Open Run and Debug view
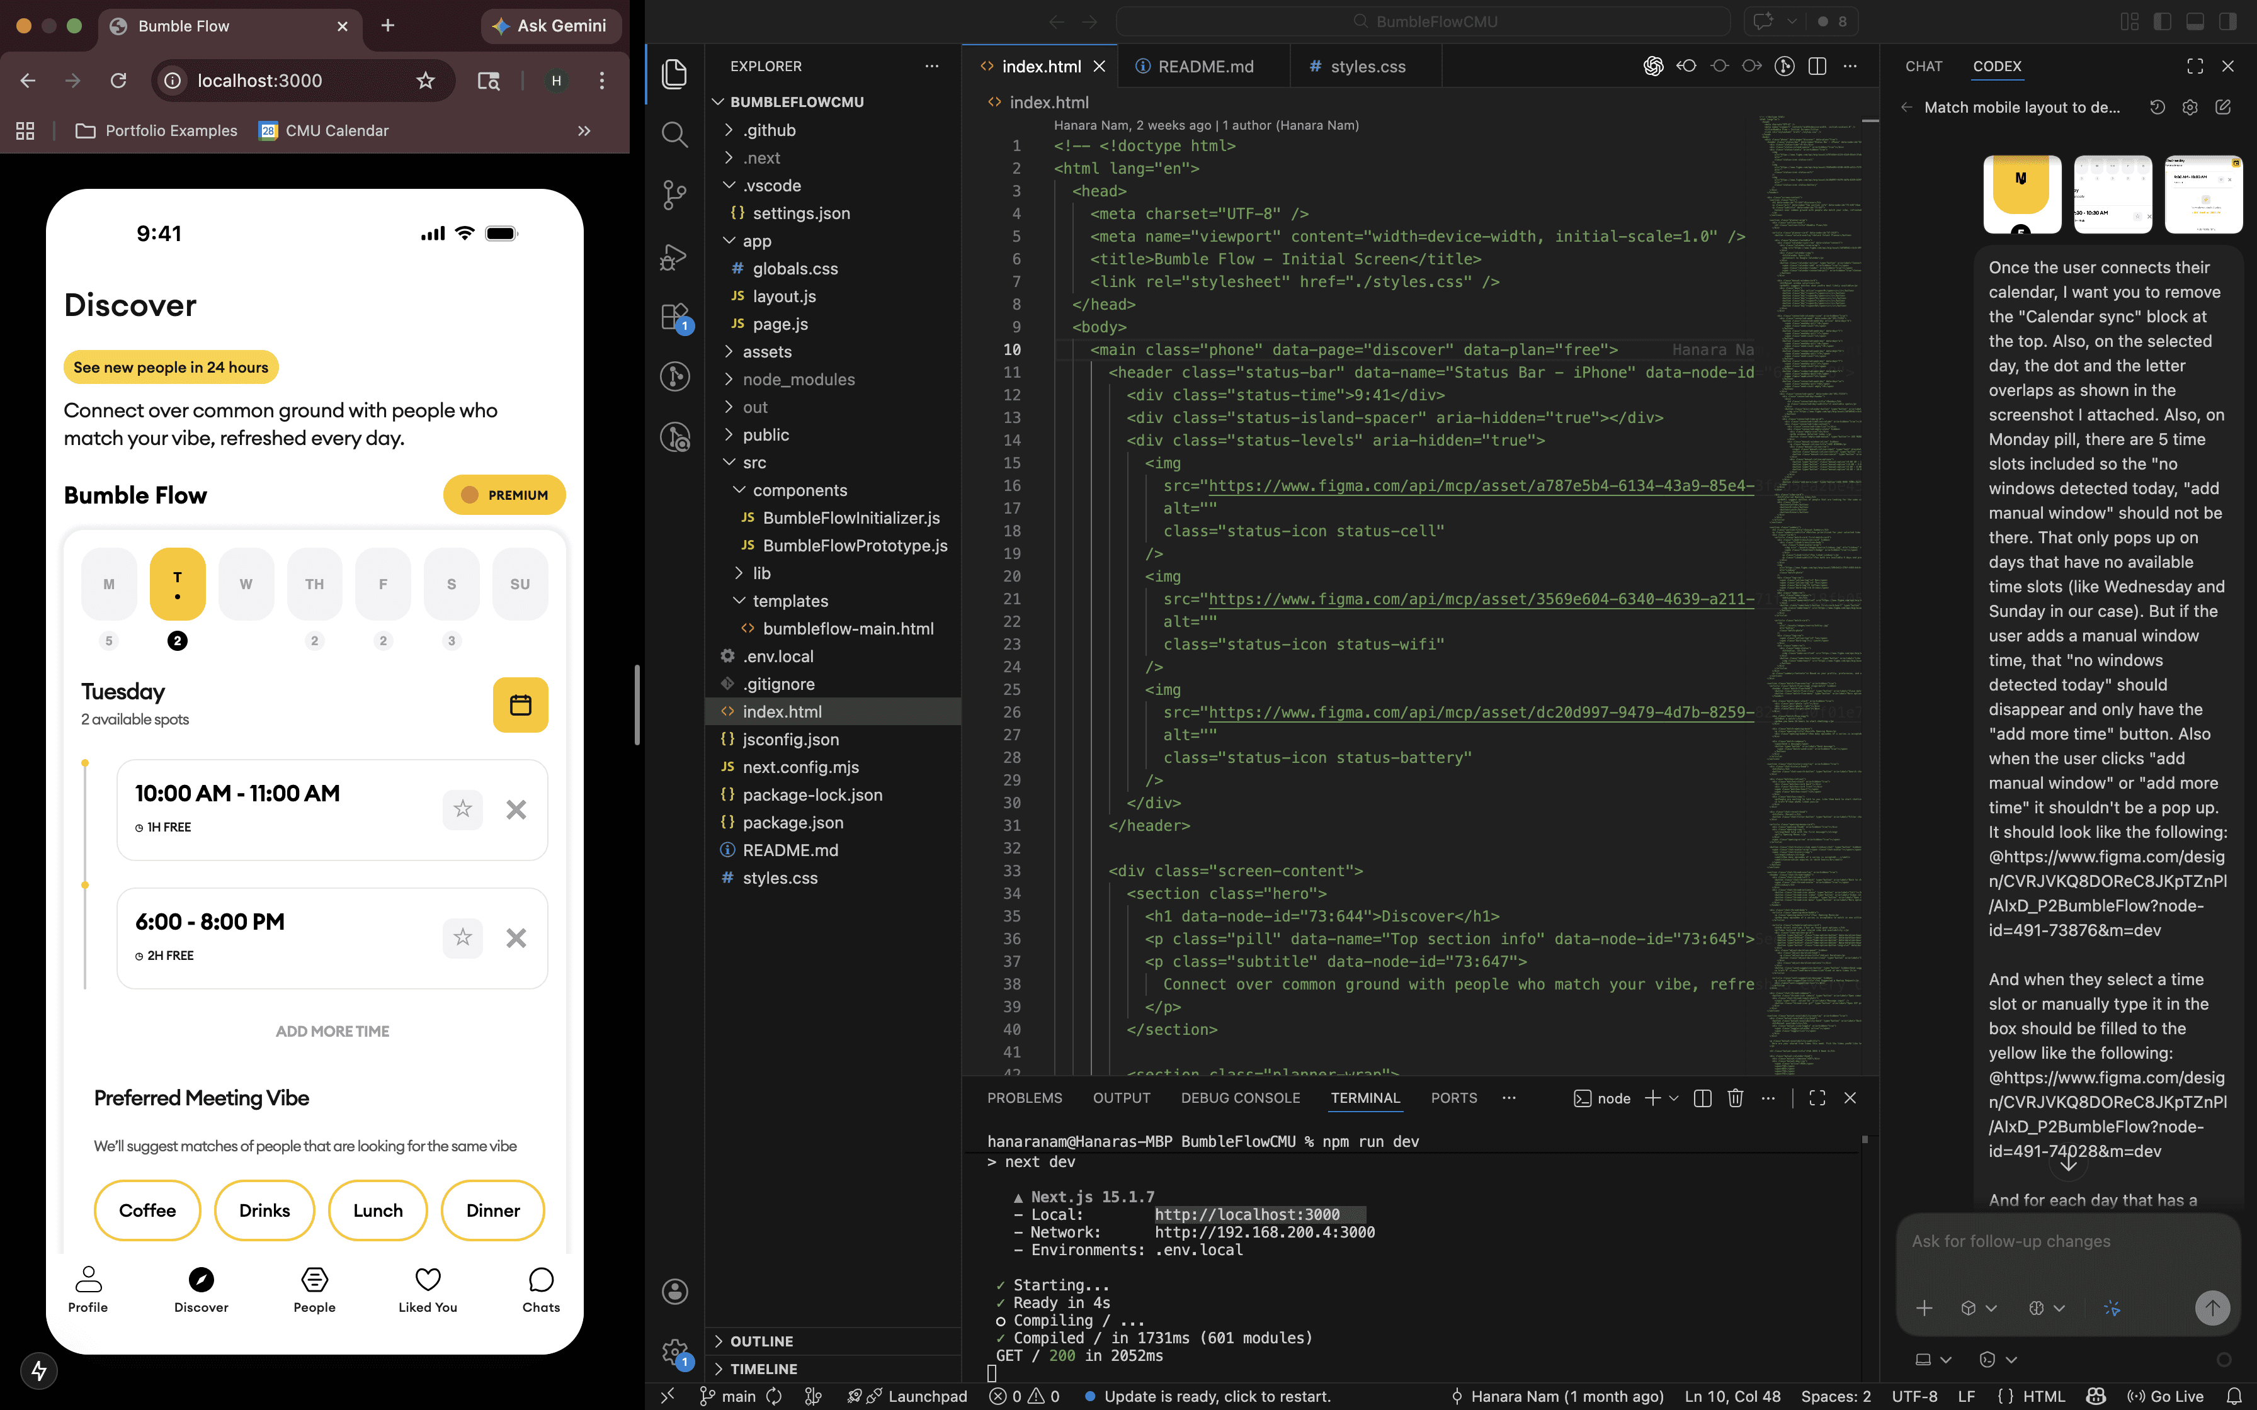The height and width of the screenshot is (1410, 2257). tap(674, 256)
